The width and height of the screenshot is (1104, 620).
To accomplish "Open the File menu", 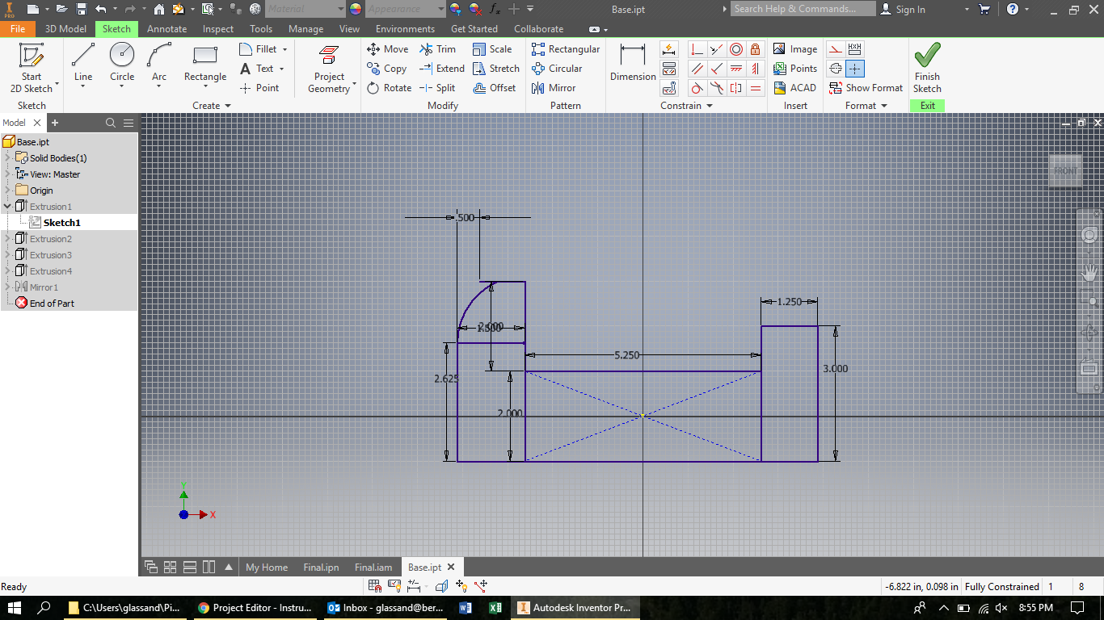I will coord(18,29).
